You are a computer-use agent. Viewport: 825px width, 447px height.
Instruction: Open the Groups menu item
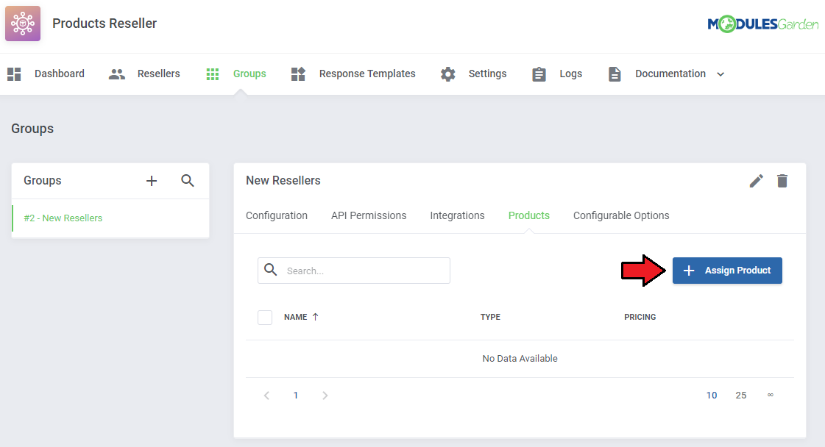(x=249, y=74)
